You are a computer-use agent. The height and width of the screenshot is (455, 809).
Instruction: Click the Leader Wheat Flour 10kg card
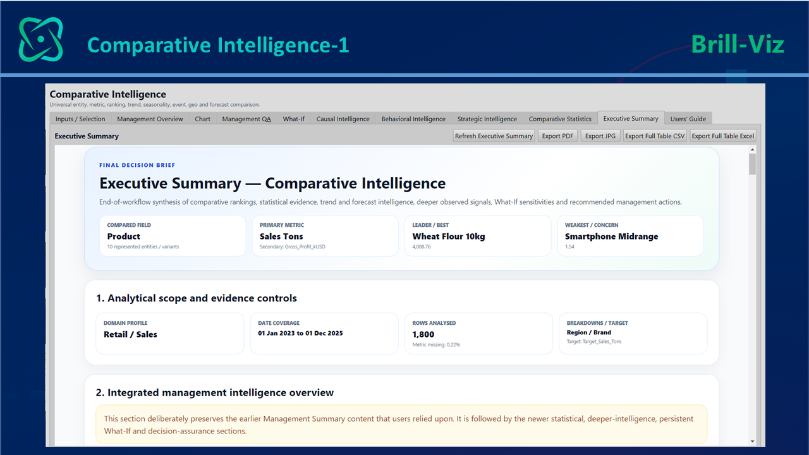pyautogui.click(x=478, y=236)
